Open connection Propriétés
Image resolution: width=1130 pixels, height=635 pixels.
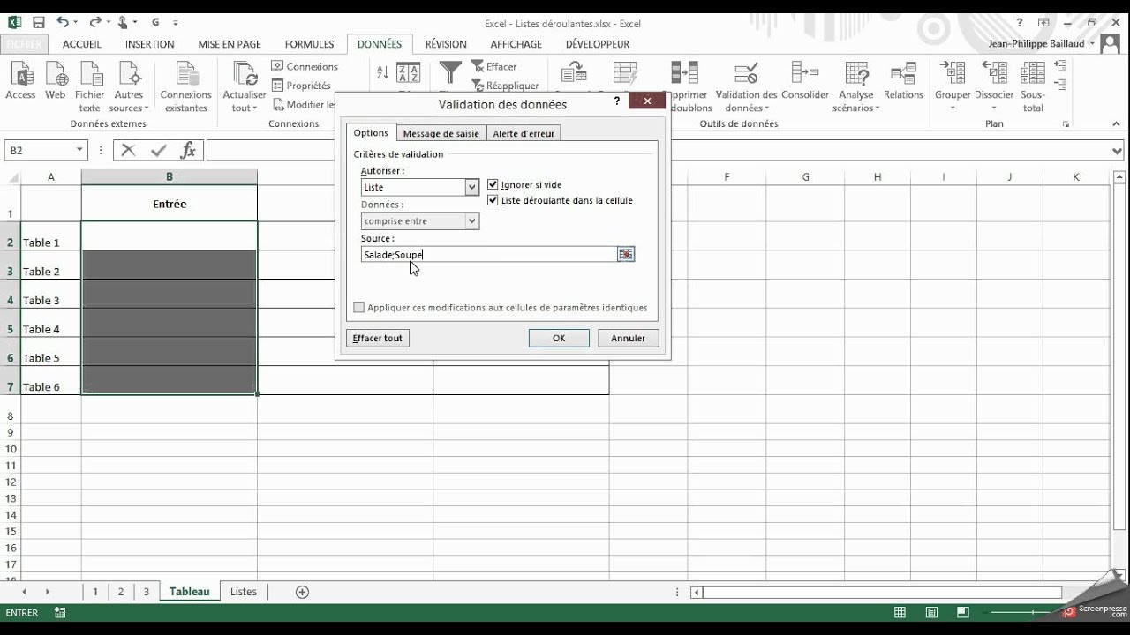(300, 86)
